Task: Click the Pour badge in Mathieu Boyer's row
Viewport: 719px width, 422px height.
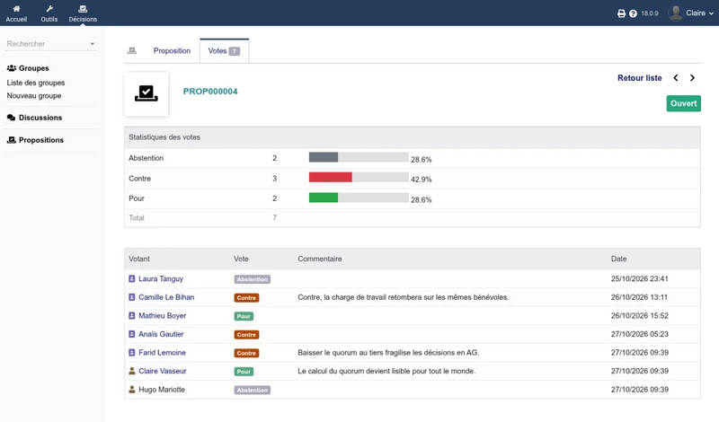Action: 244,316
